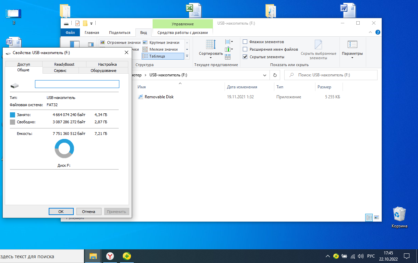The width and height of the screenshot is (418, 263).
Task: Click the blue 'Занято' used space swatch
Action: (x=13, y=115)
